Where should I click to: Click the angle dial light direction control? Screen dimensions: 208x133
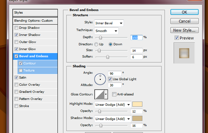tap(100, 79)
